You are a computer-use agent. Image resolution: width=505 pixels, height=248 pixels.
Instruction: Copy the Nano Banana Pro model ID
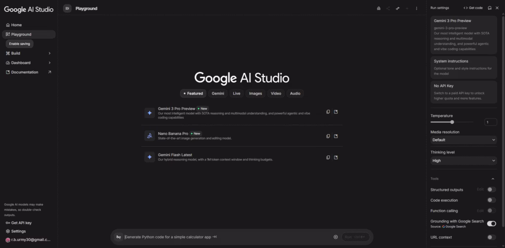[x=328, y=136]
